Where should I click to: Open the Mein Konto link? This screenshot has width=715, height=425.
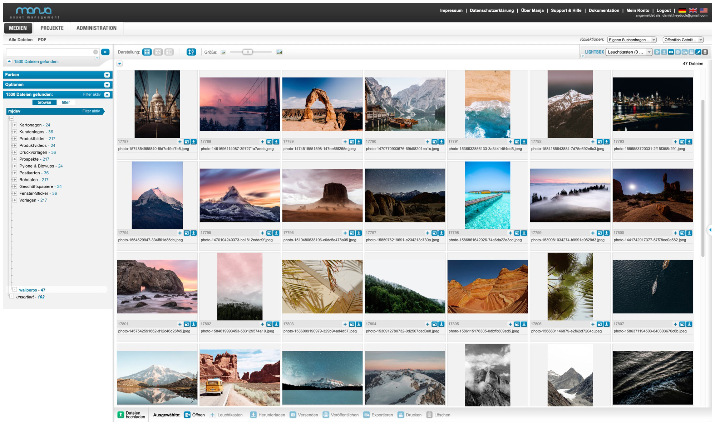[638, 10]
